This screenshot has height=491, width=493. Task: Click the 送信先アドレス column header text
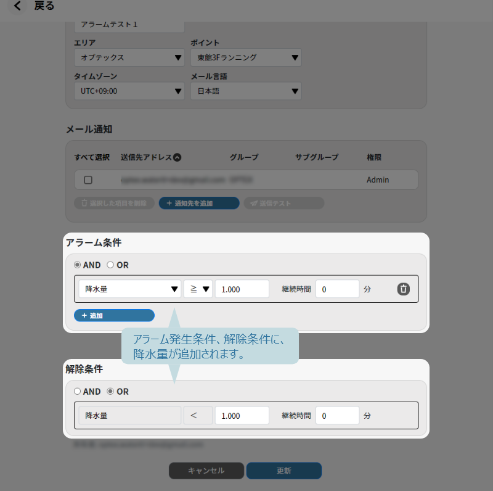pyautogui.click(x=146, y=157)
